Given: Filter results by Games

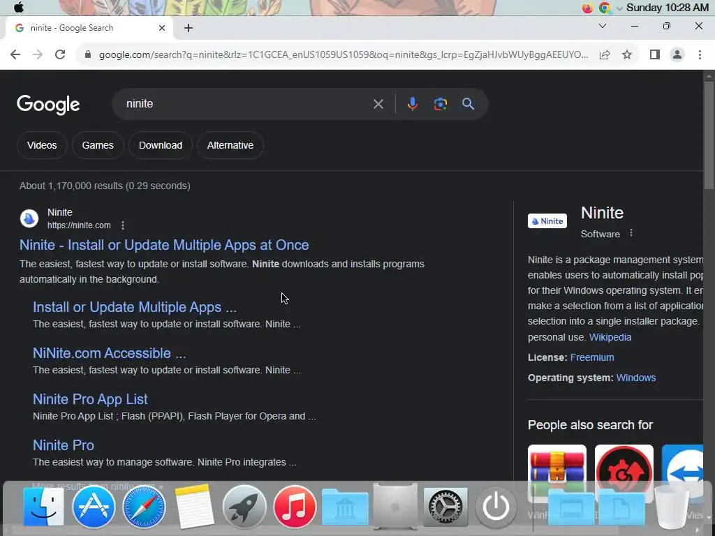Looking at the screenshot, I should pyautogui.click(x=98, y=145).
